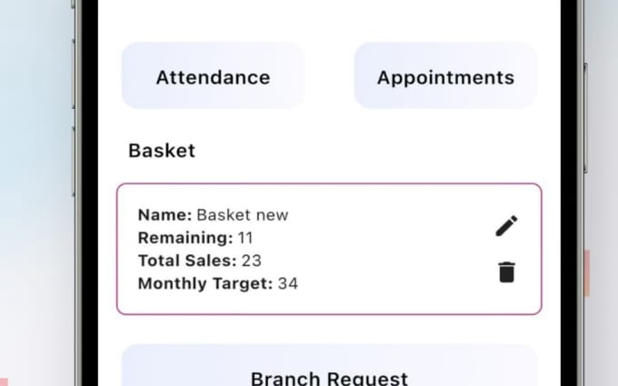Image resolution: width=618 pixels, height=386 pixels.
Task: Select the total sales value 23
Action: [x=252, y=261]
